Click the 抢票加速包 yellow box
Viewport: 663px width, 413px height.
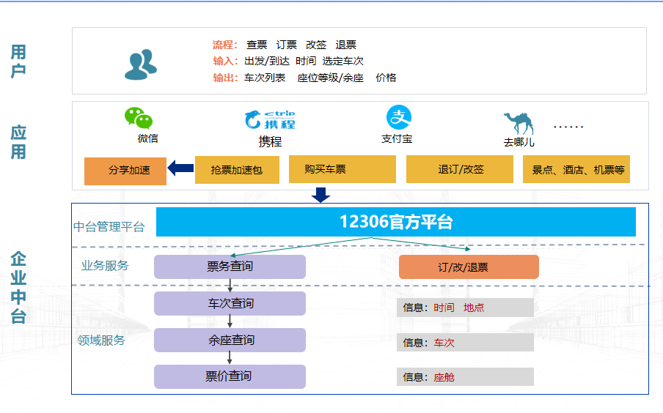[x=237, y=170]
